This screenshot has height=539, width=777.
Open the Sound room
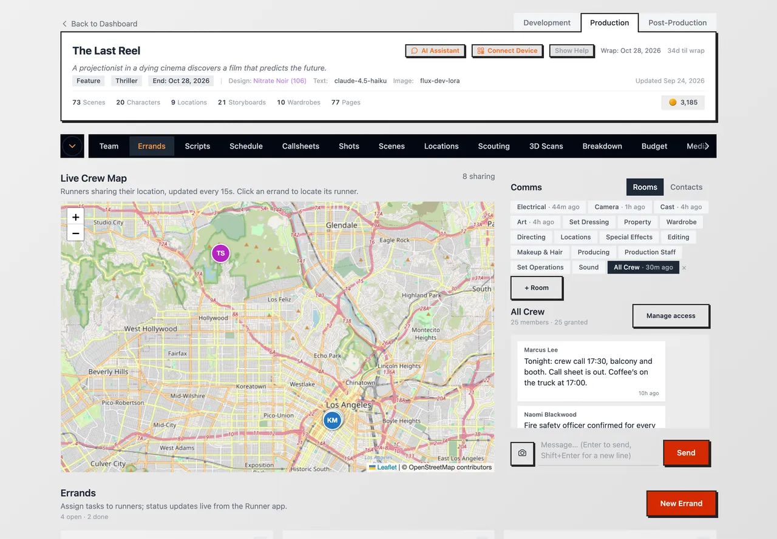pyautogui.click(x=589, y=267)
